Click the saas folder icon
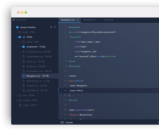The height and width of the screenshot is (131, 159). coord(20,95)
